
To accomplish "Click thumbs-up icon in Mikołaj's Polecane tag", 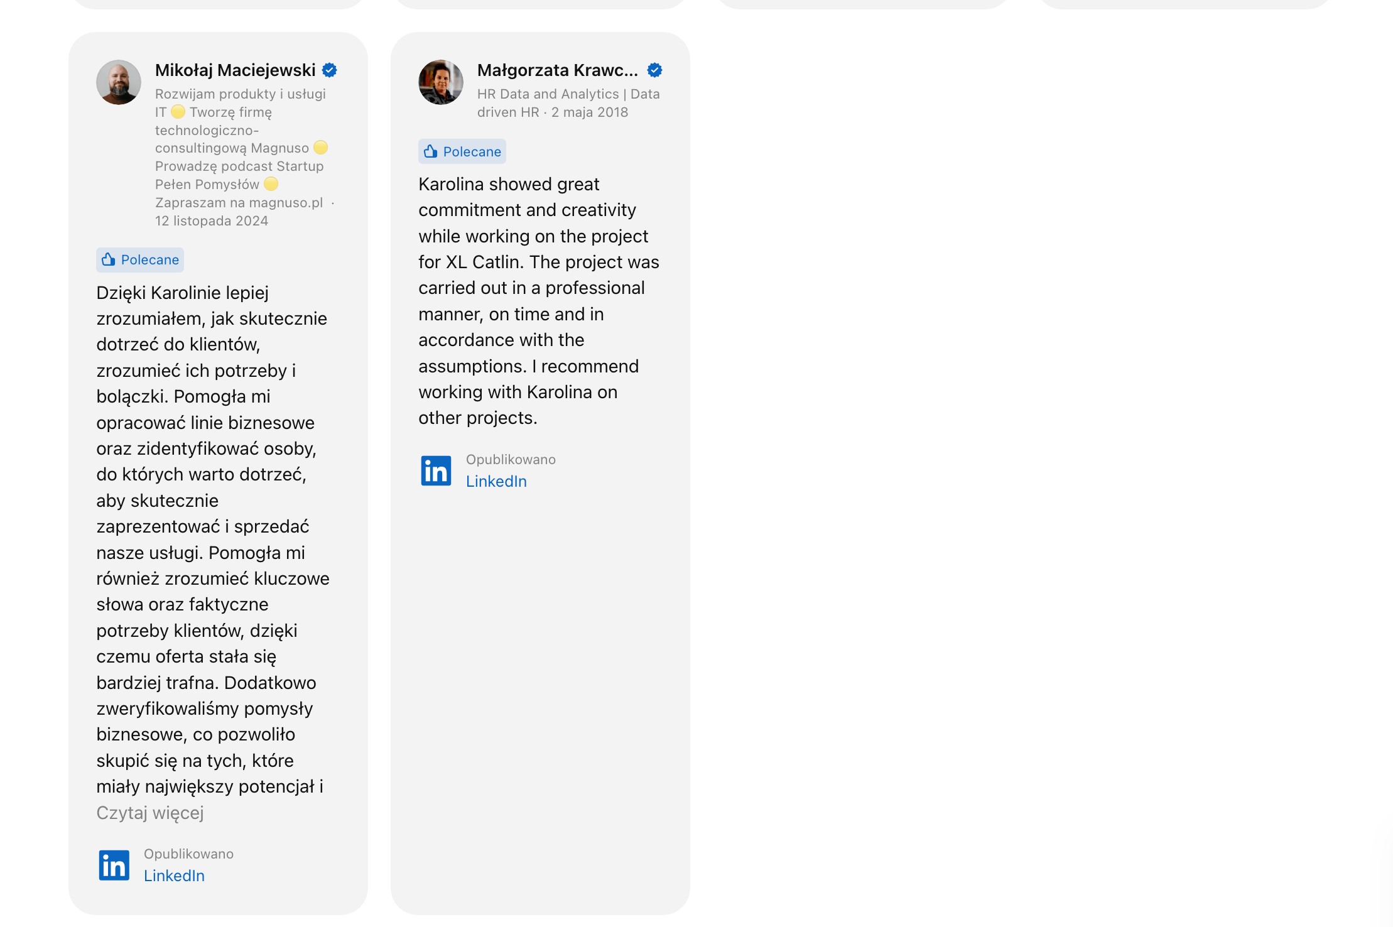I will 109,259.
